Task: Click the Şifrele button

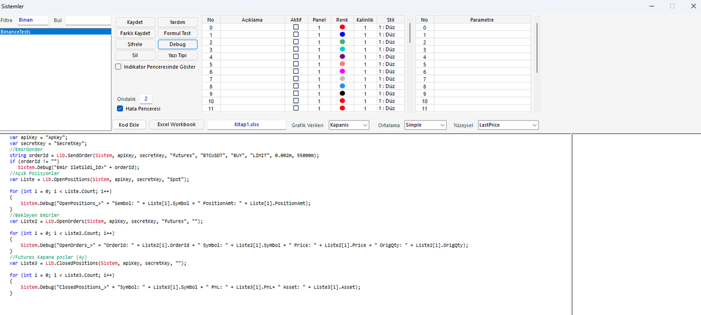Action: [x=135, y=44]
